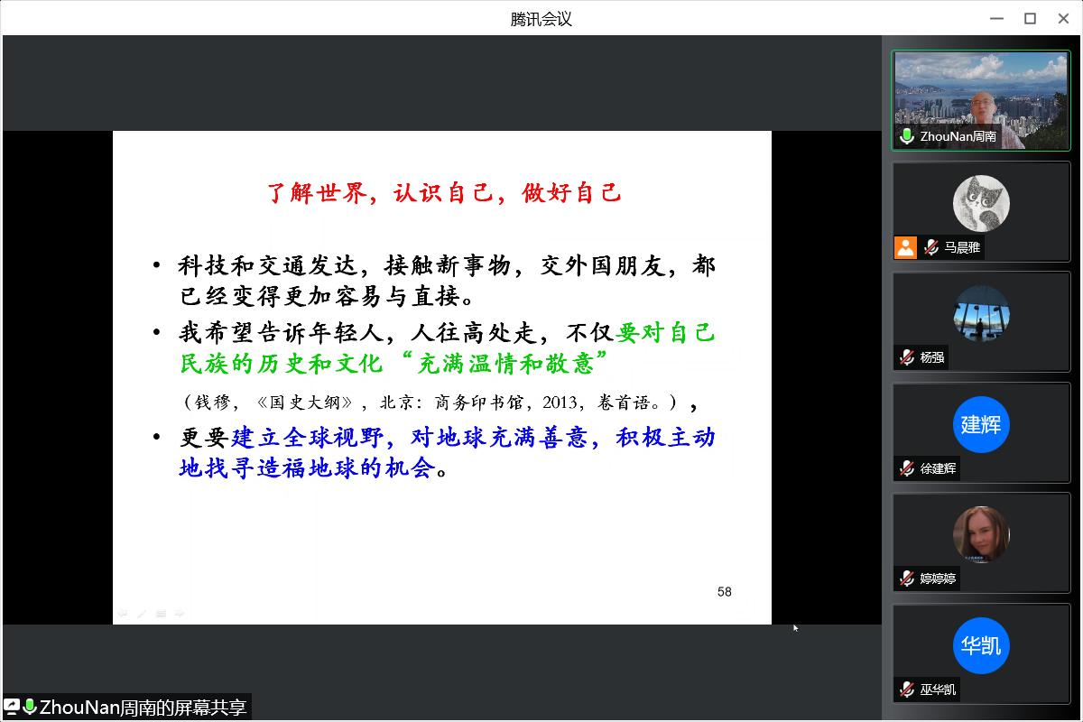This screenshot has height=722, width=1083.
Task: Open the slideshow menu icon on the slide
Action: [161, 614]
